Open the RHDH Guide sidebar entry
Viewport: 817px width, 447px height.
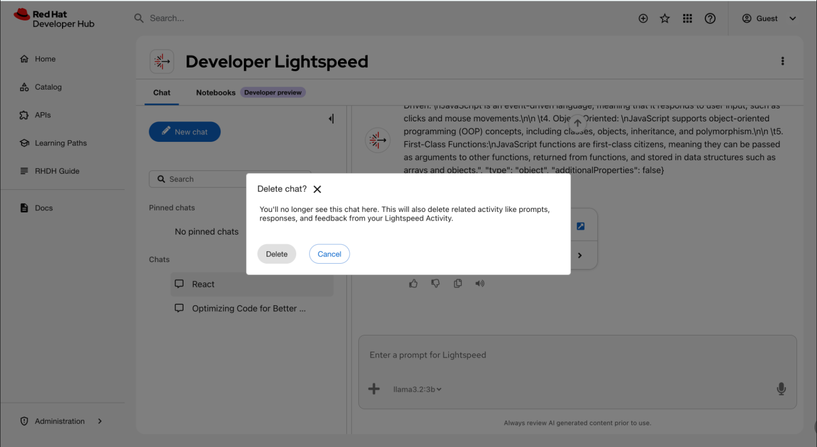[49, 171]
